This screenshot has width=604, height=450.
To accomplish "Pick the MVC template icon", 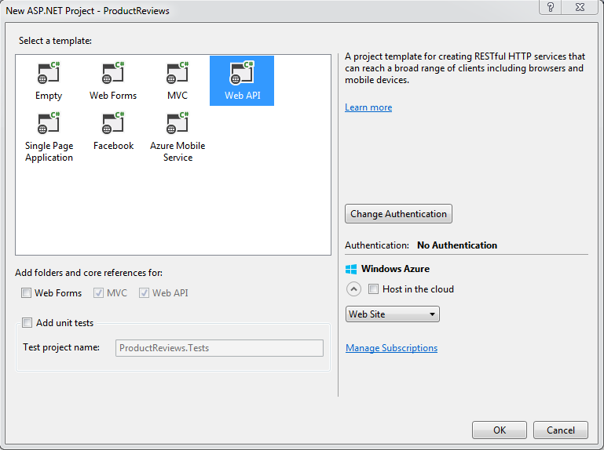I will 178,73.
